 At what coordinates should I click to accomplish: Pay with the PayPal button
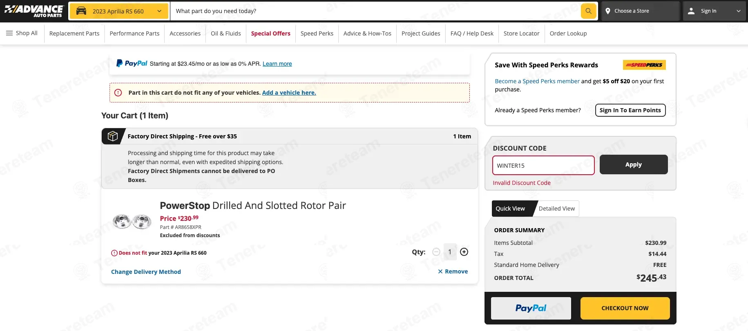point(531,308)
